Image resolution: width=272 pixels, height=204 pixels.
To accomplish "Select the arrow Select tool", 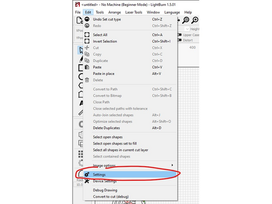I will click(x=80, y=50).
